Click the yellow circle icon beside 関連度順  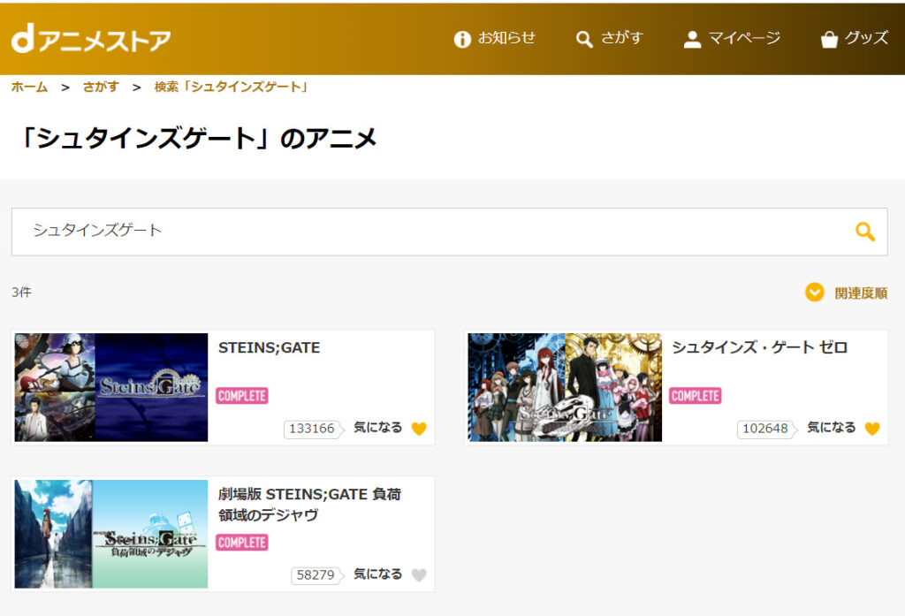point(815,292)
